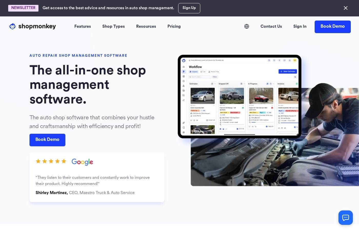Open the Features menu
359x231 pixels.
tap(83, 26)
